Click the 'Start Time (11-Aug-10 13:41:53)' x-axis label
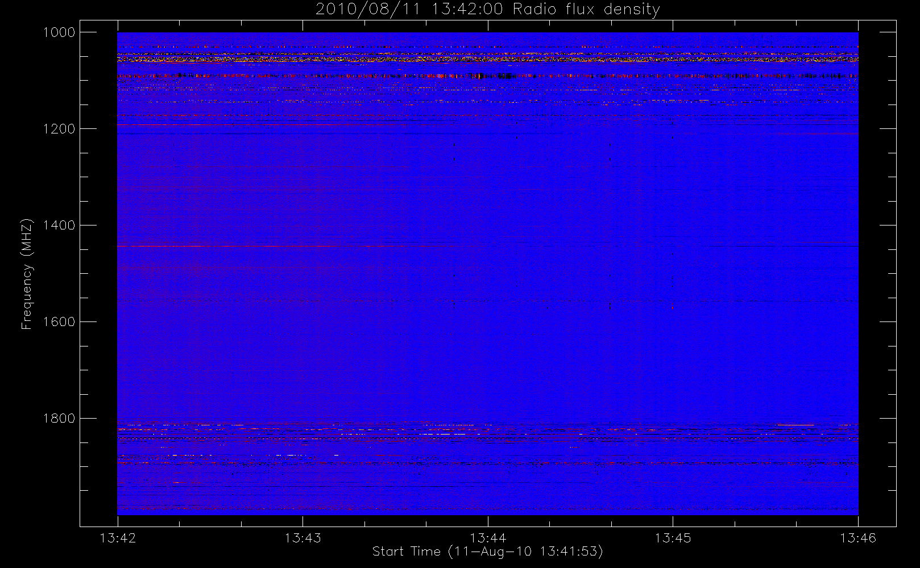The image size is (920, 568). click(487, 552)
